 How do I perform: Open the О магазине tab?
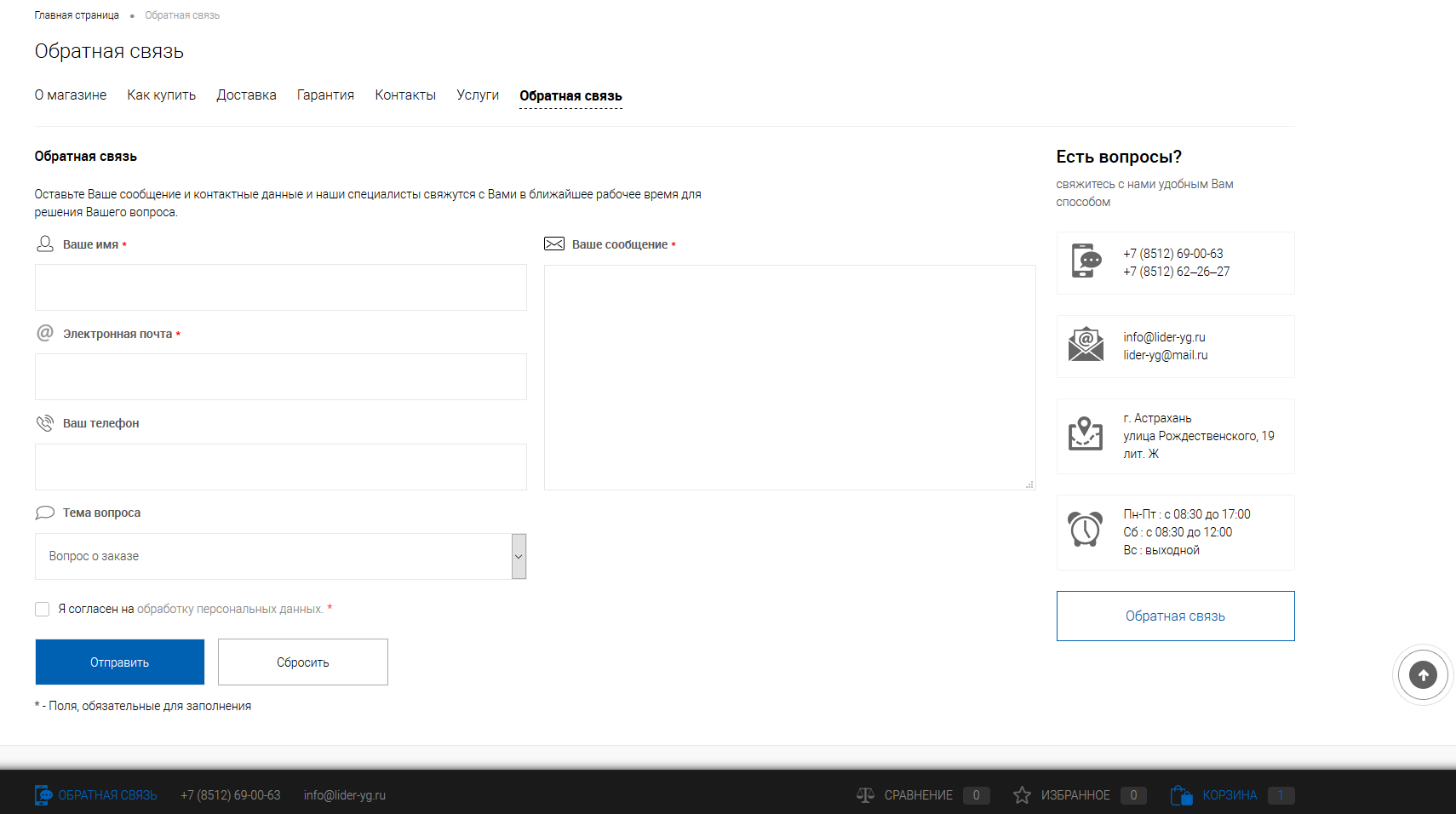[71, 95]
